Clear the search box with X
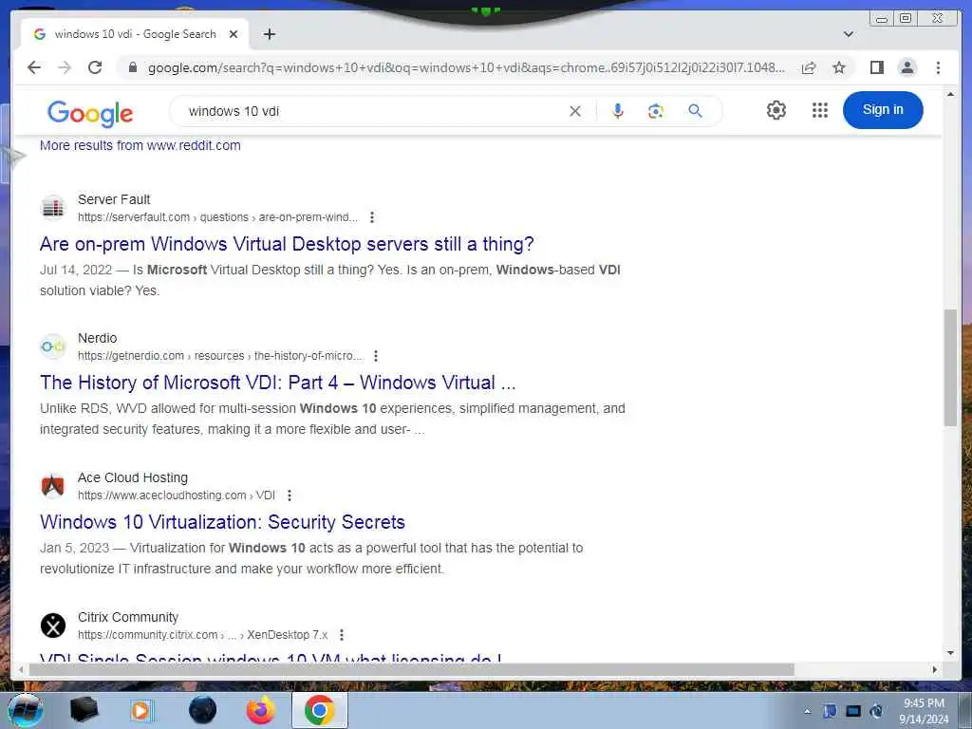Image resolution: width=972 pixels, height=729 pixels. (575, 111)
